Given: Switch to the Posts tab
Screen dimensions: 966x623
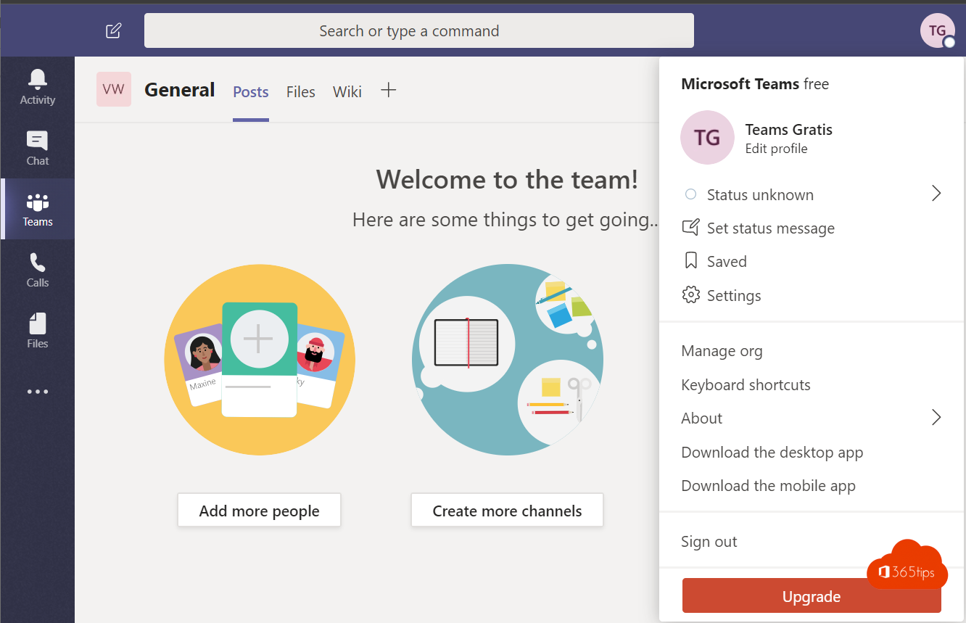Looking at the screenshot, I should [x=251, y=92].
